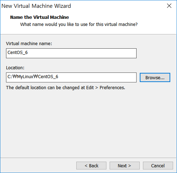177x173 pixels.
Task: Close the New Virtual Machine Wizard dialog
Action: [169, 6]
